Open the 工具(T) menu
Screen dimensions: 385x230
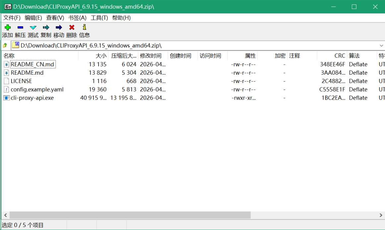tap(99, 18)
